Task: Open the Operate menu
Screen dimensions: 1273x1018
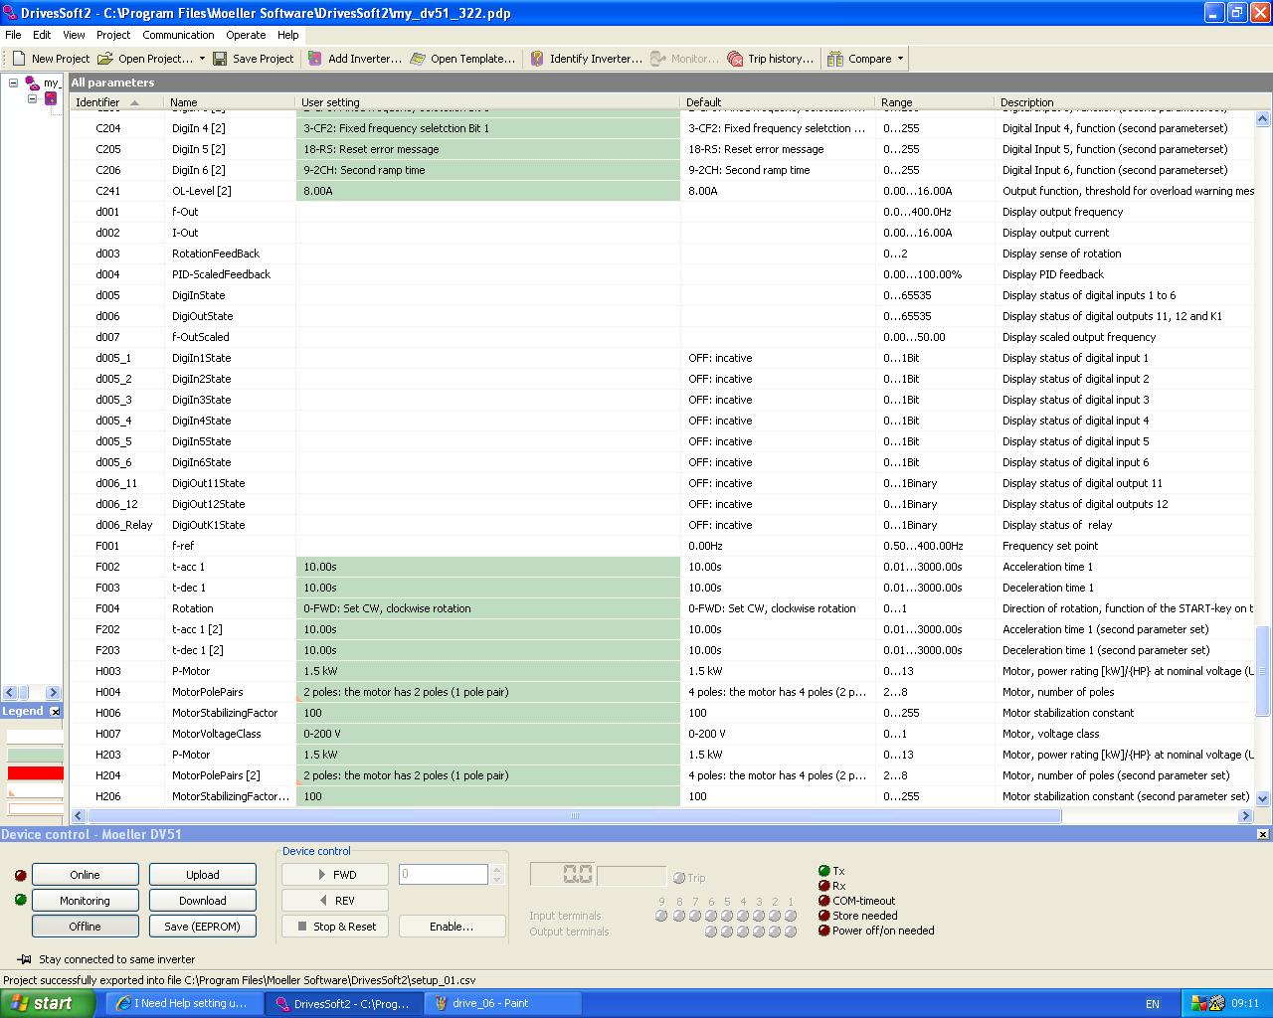Action: [x=246, y=35]
